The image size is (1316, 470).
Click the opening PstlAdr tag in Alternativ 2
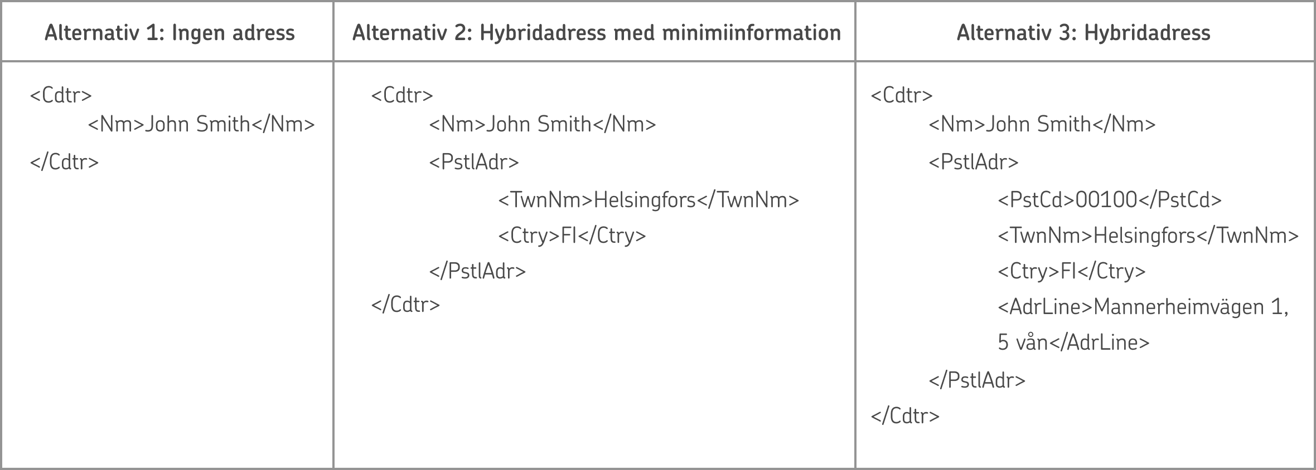[x=474, y=162]
